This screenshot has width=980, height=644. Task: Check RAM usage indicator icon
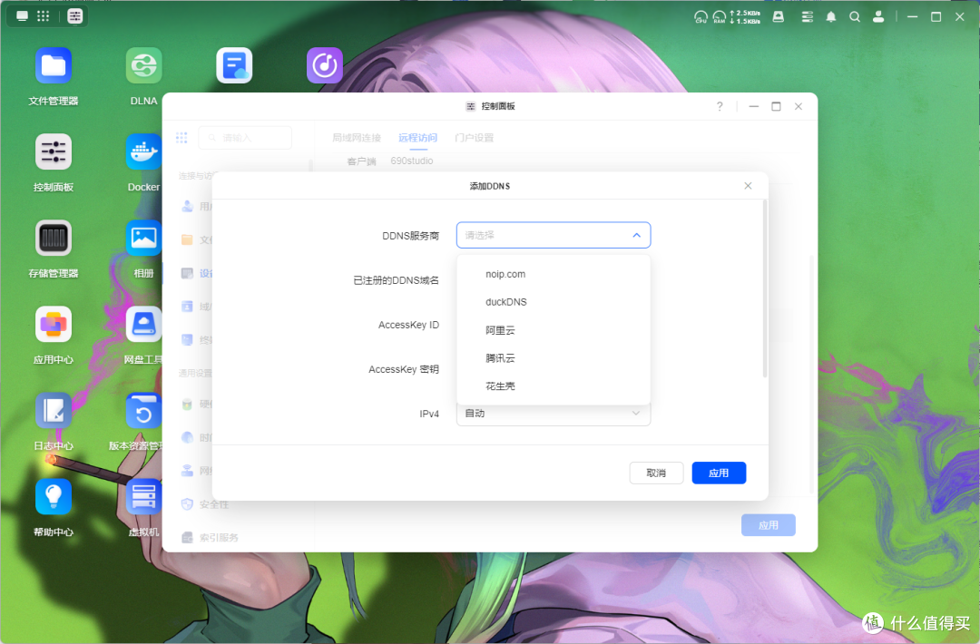click(x=720, y=17)
